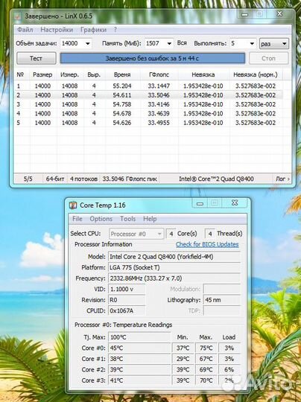Click the Core Temp app icon in title bar
Viewport: 301px width, 402px height.
click(x=73, y=205)
